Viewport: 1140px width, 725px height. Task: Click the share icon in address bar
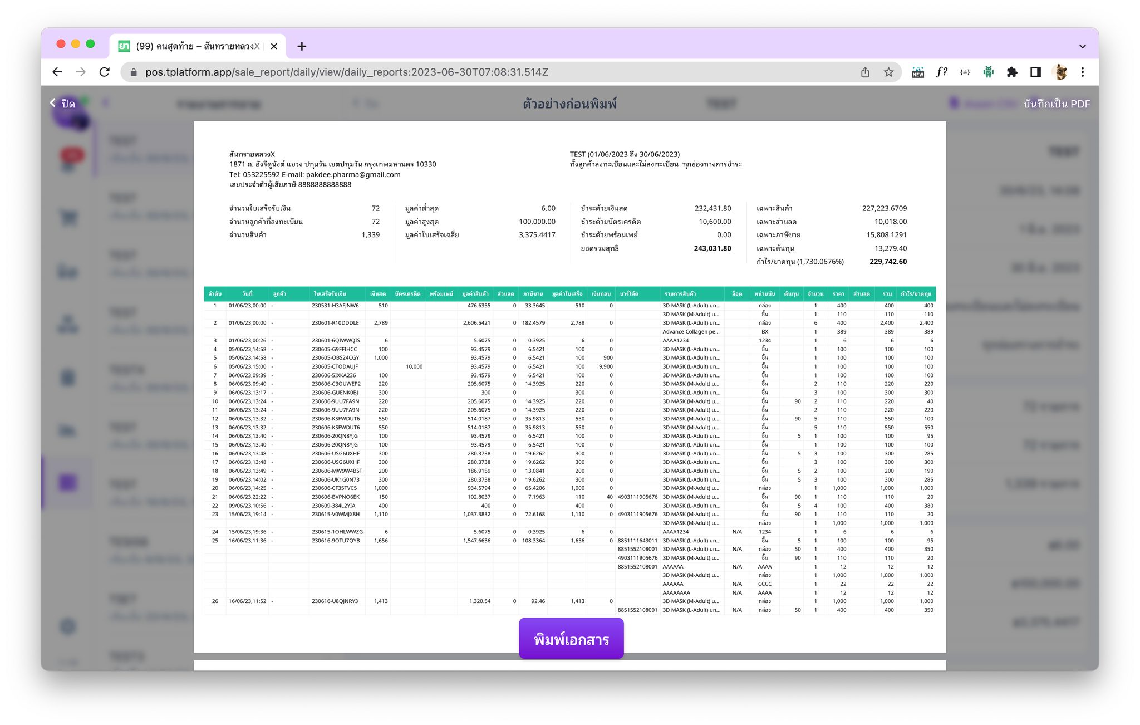865,72
